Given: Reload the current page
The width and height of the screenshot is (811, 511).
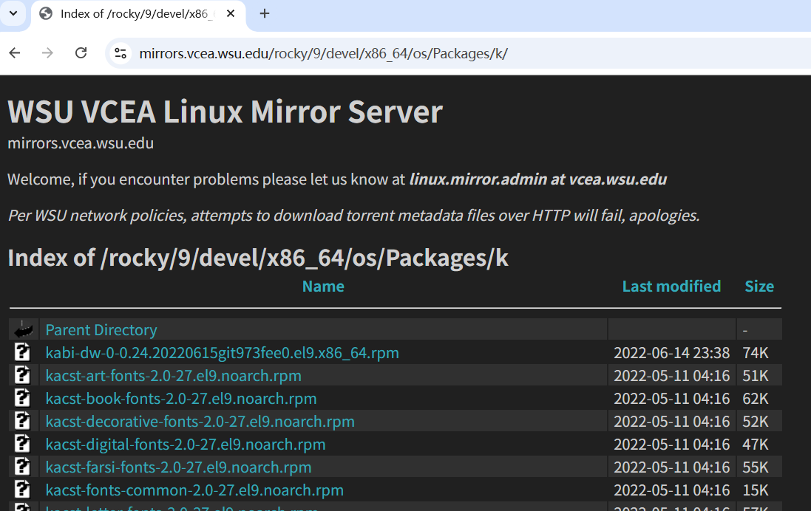Looking at the screenshot, I should pos(81,52).
